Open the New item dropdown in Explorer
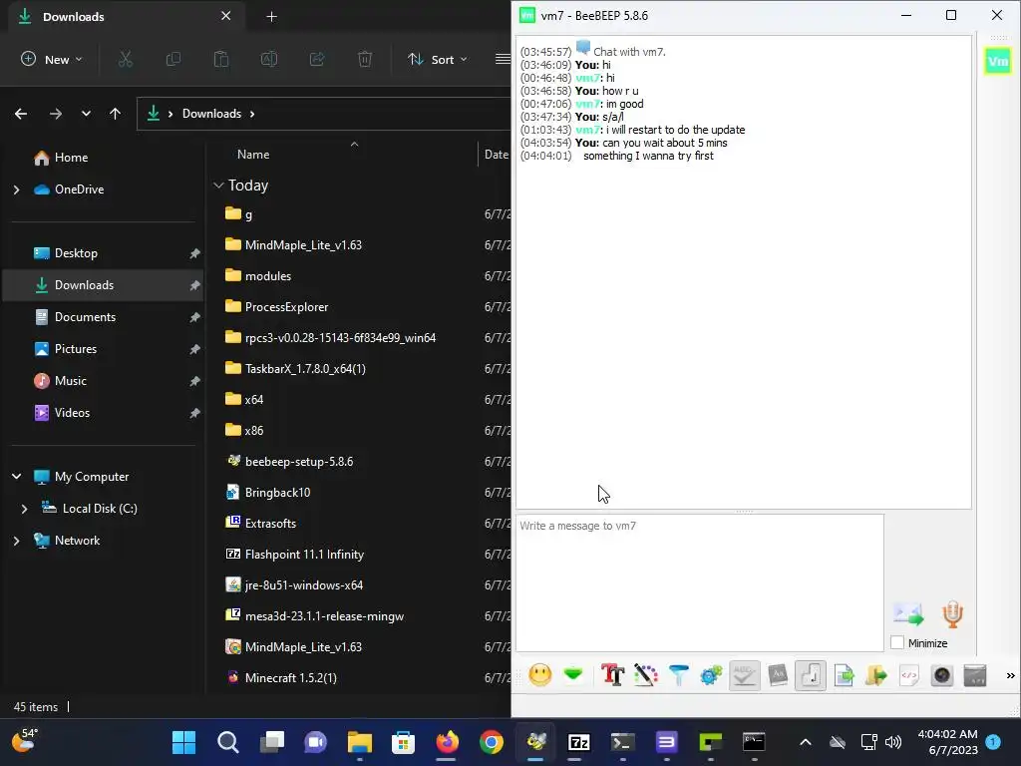 tap(52, 59)
